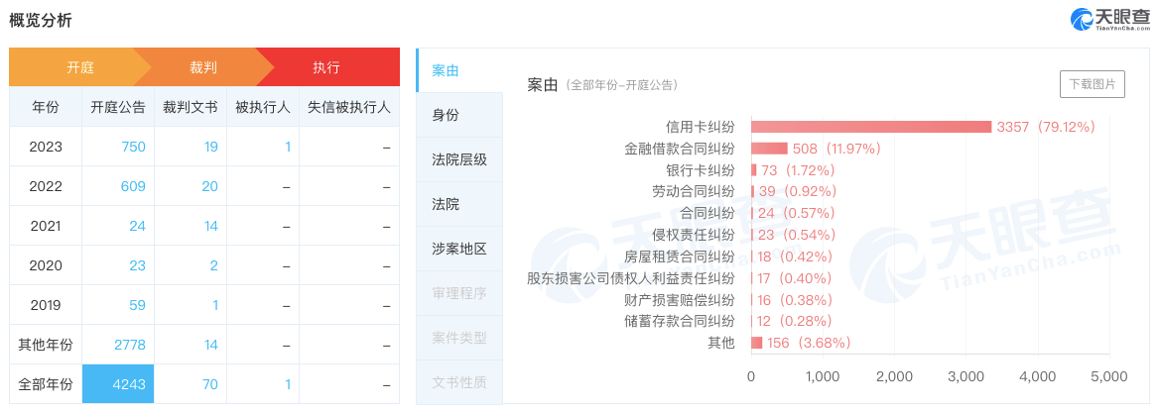The image size is (1158, 411).
Task: Click 2023 被执行人 count 1
Action: coord(288,147)
